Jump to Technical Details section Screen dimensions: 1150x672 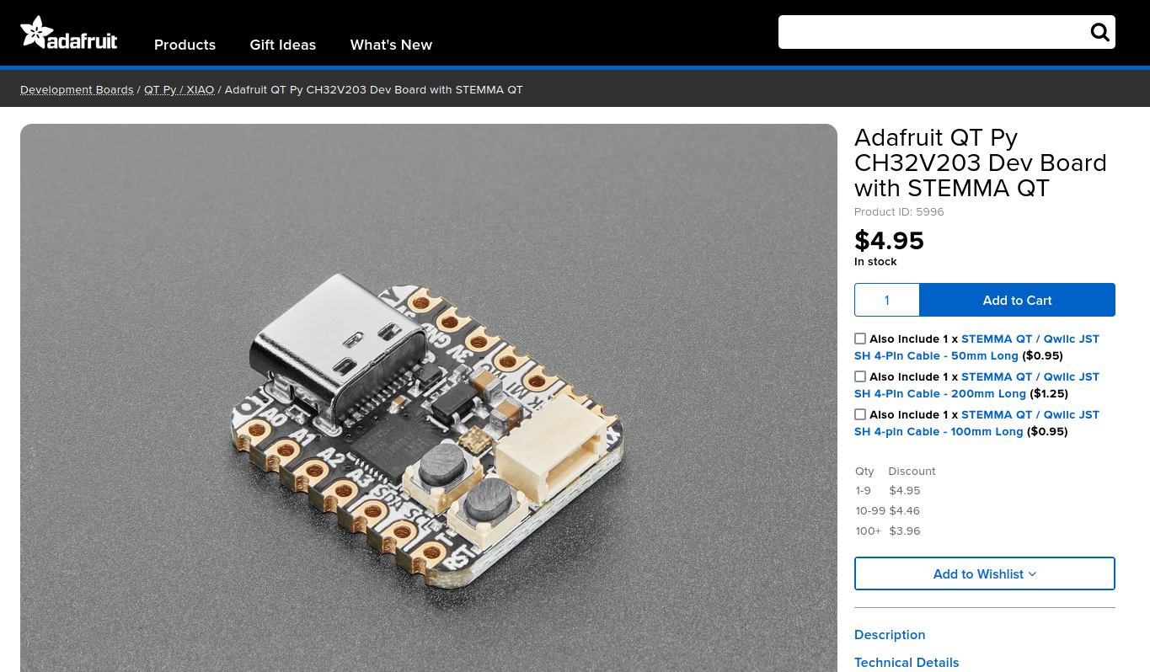click(907, 662)
